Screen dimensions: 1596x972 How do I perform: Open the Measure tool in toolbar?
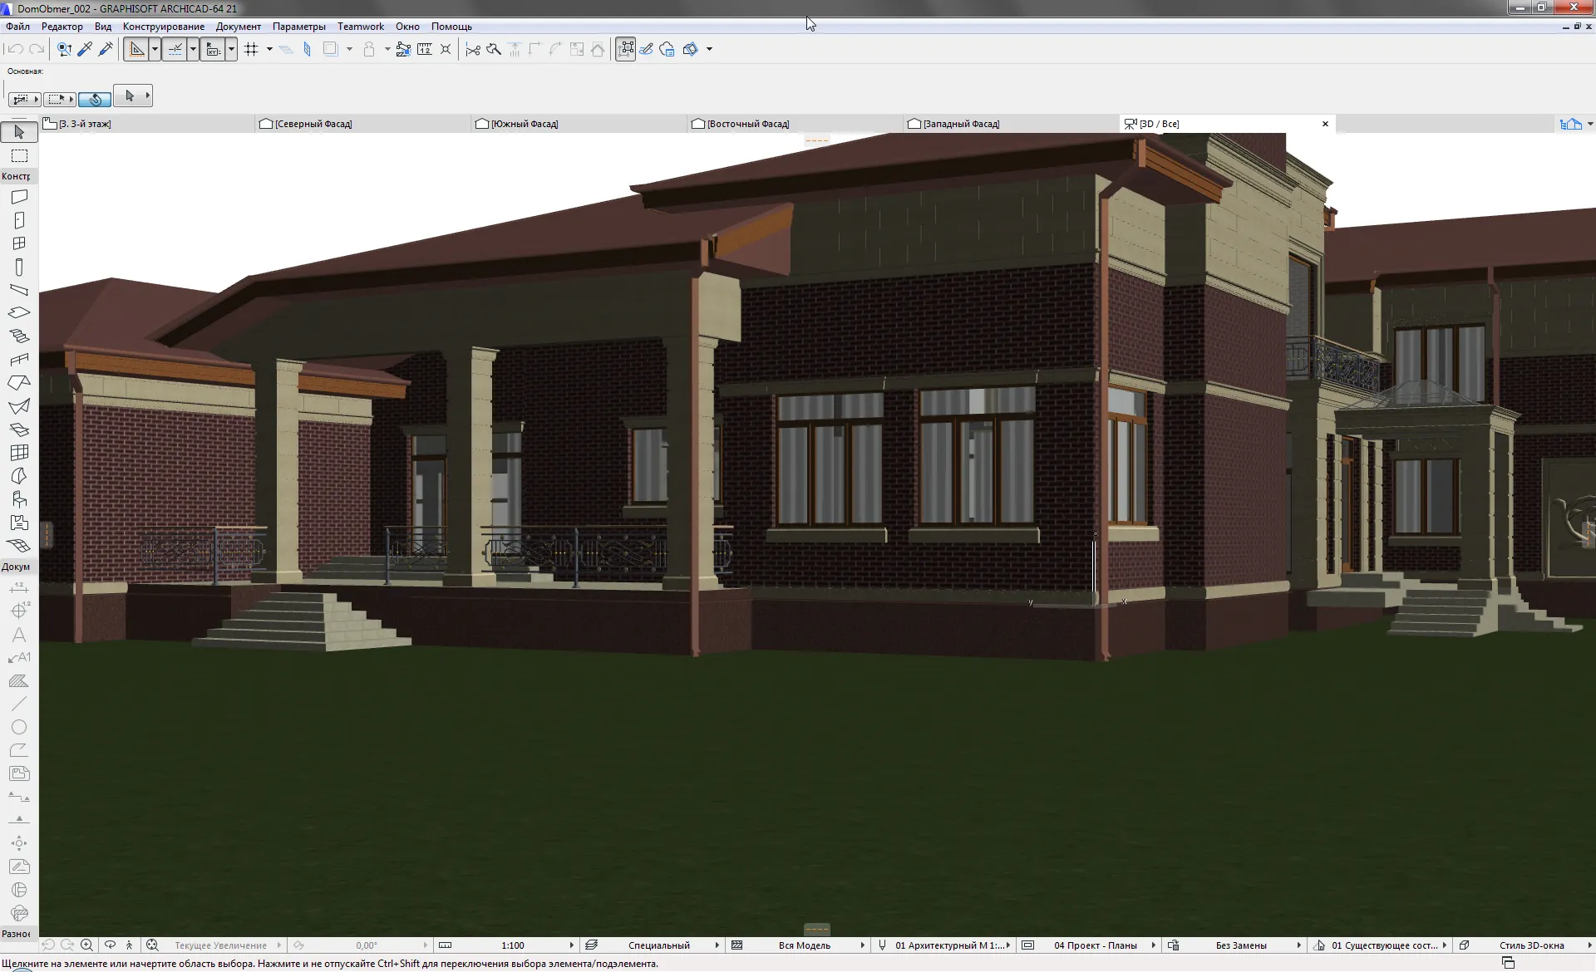point(424,49)
